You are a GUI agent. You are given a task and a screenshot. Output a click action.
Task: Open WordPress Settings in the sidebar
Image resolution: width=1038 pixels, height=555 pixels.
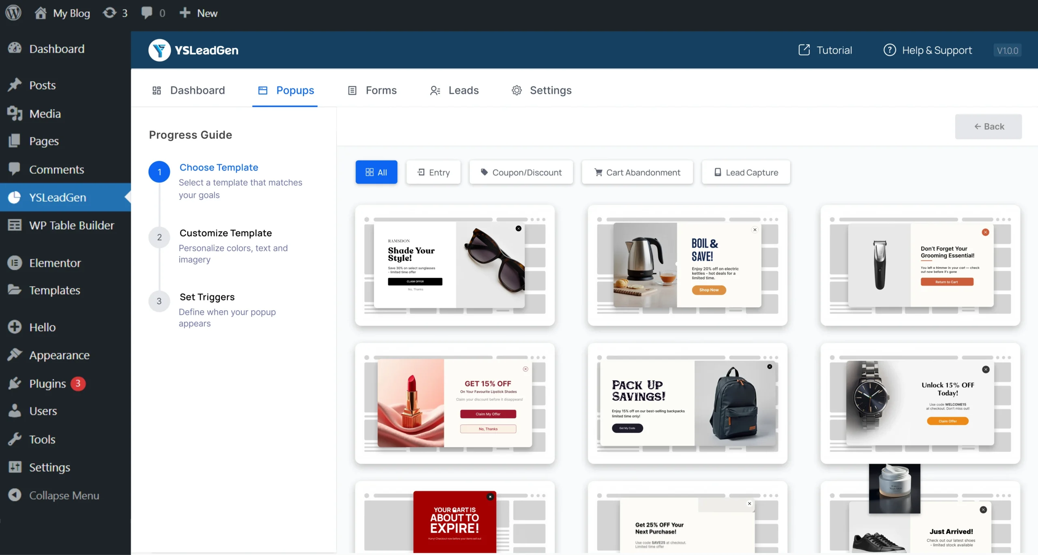pyautogui.click(x=65, y=467)
